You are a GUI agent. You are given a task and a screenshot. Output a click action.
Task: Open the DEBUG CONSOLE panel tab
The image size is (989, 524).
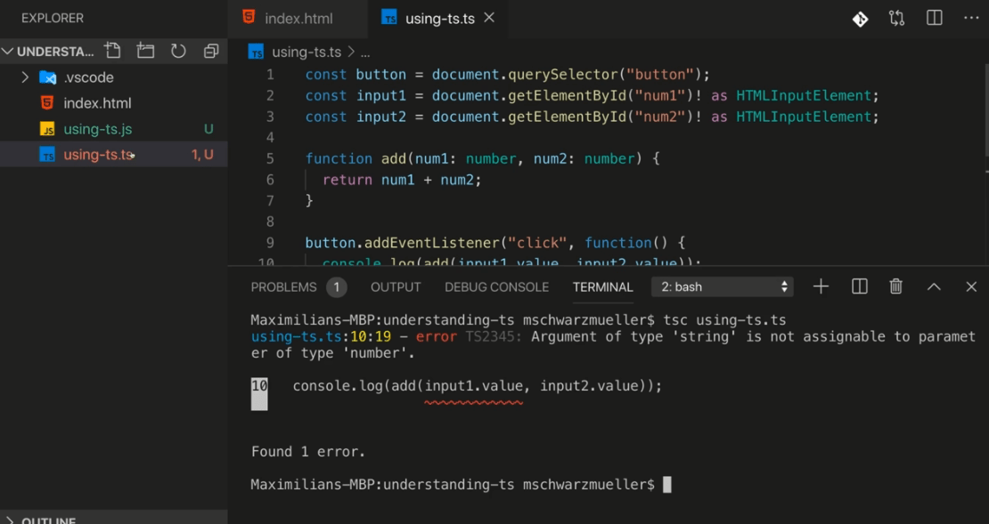[x=496, y=287]
